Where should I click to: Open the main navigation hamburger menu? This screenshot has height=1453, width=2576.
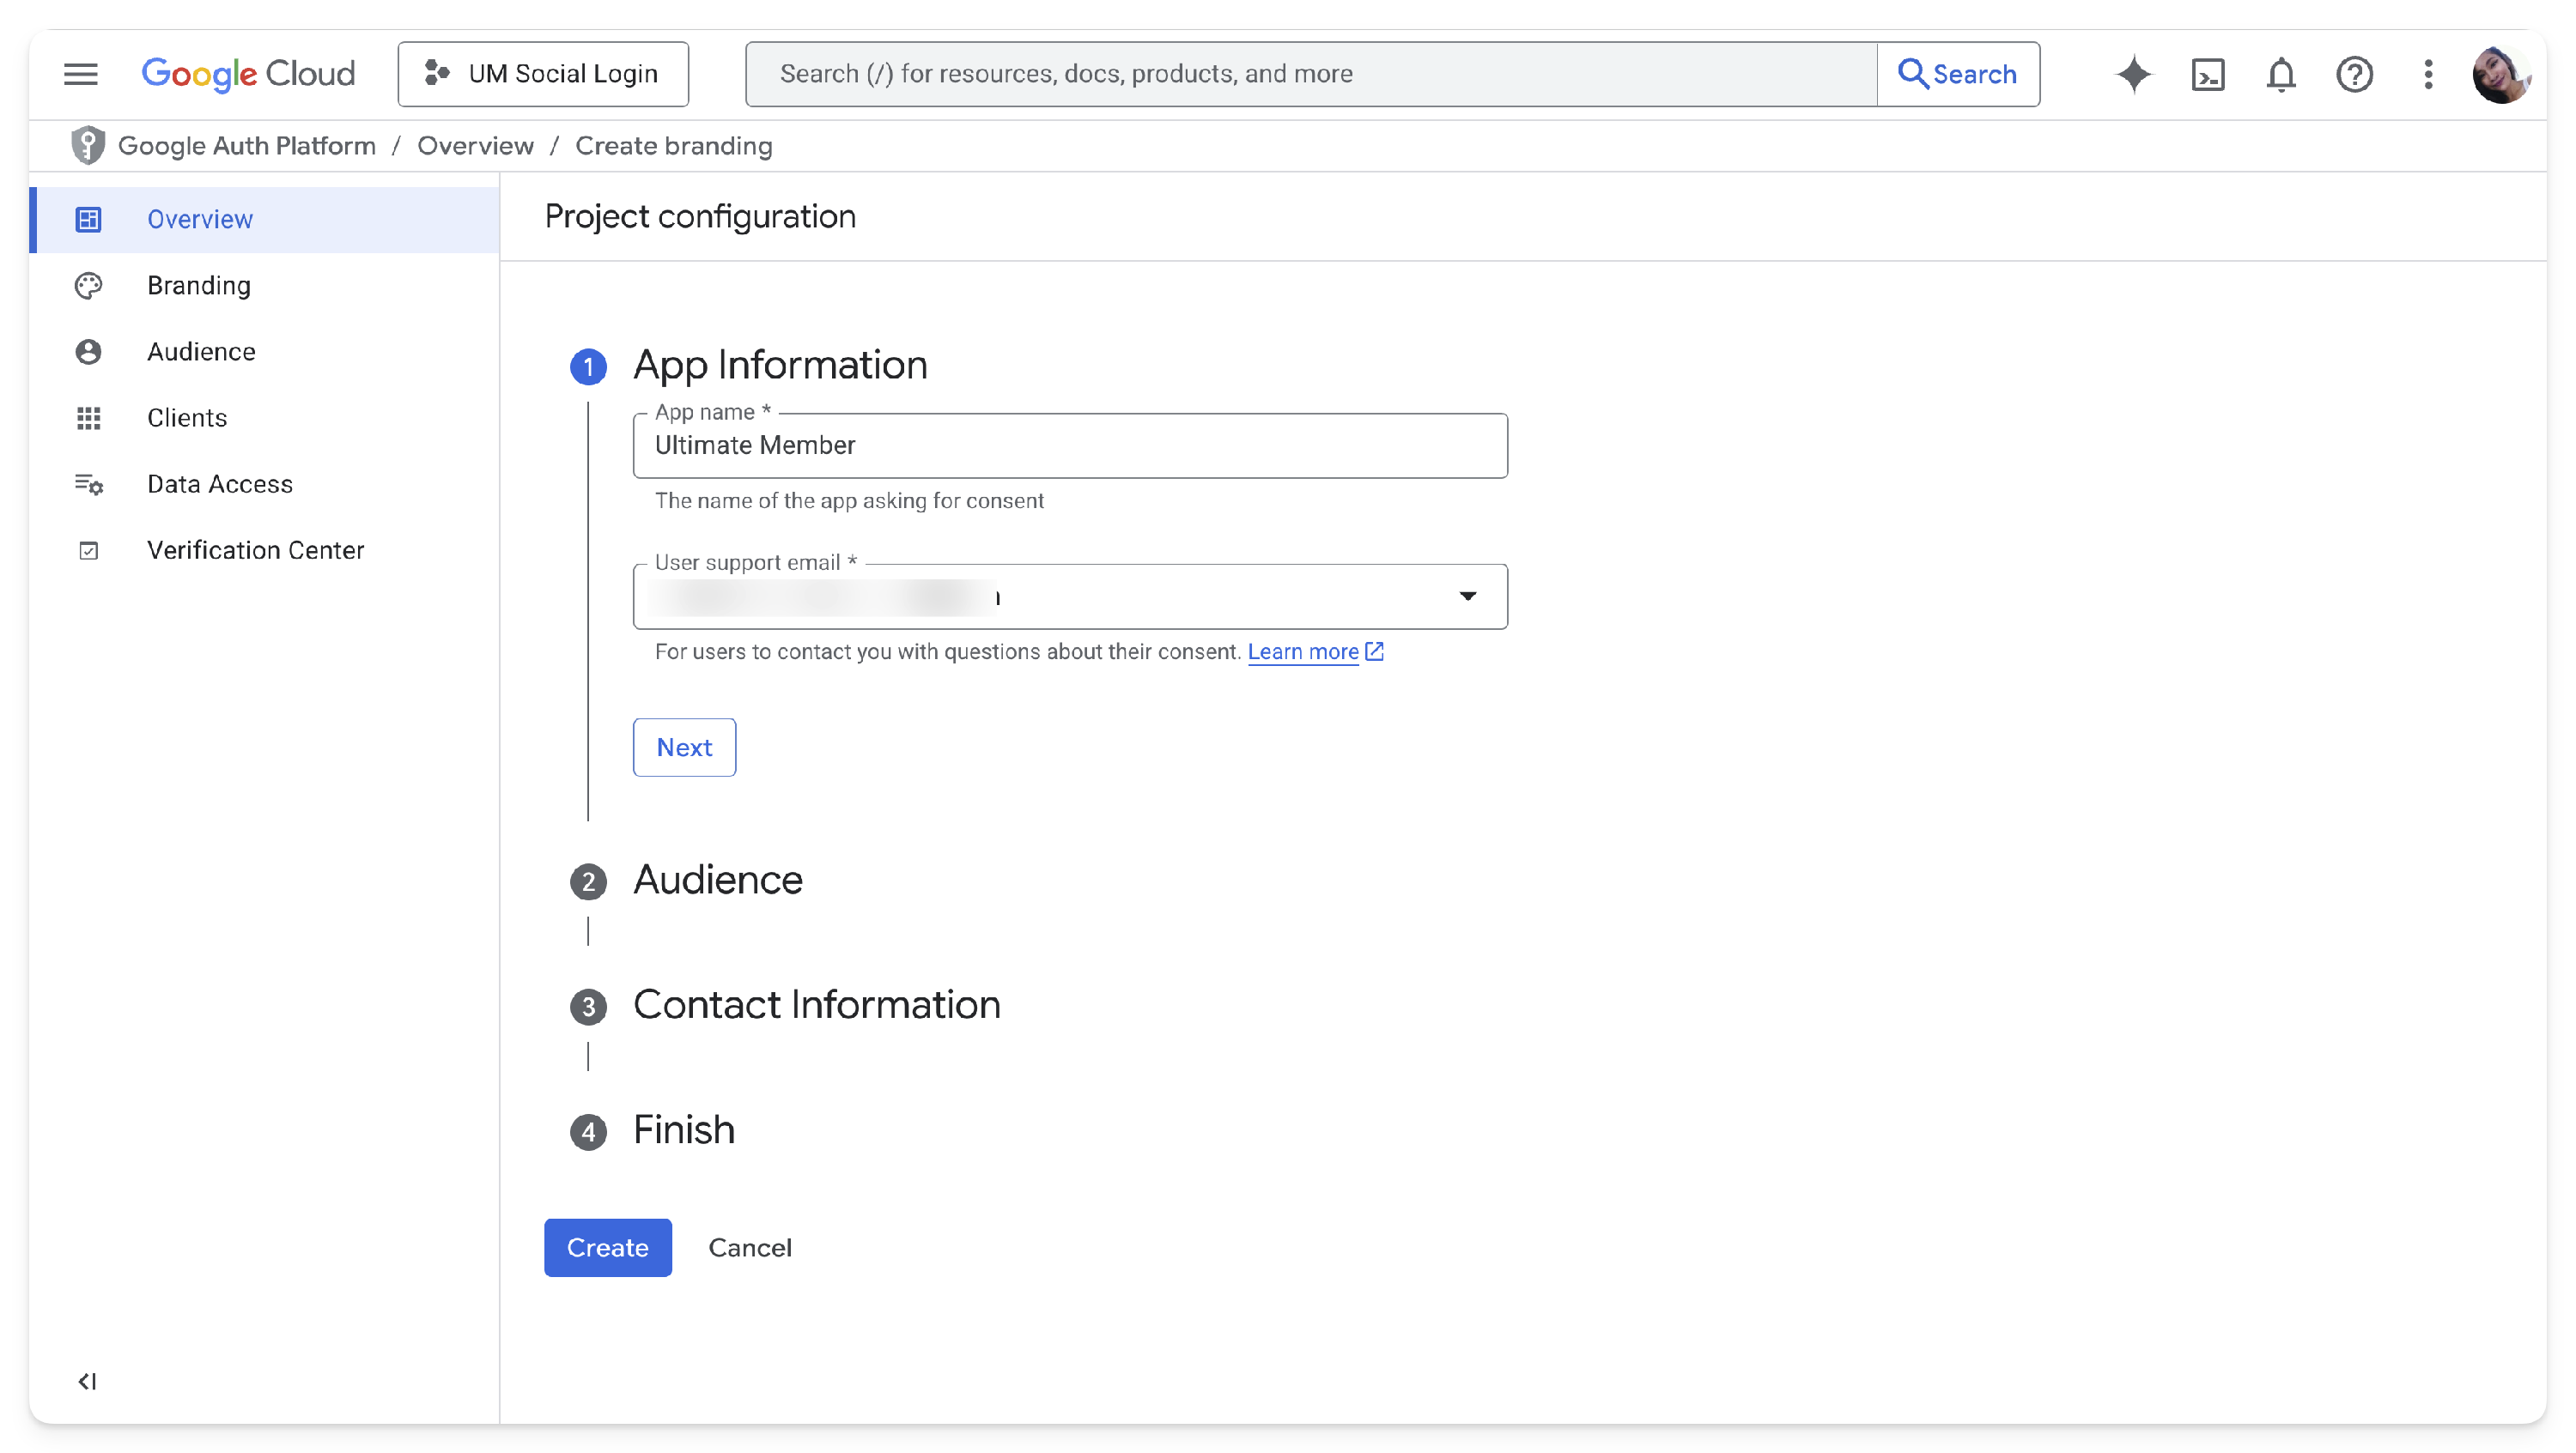[x=81, y=74]
